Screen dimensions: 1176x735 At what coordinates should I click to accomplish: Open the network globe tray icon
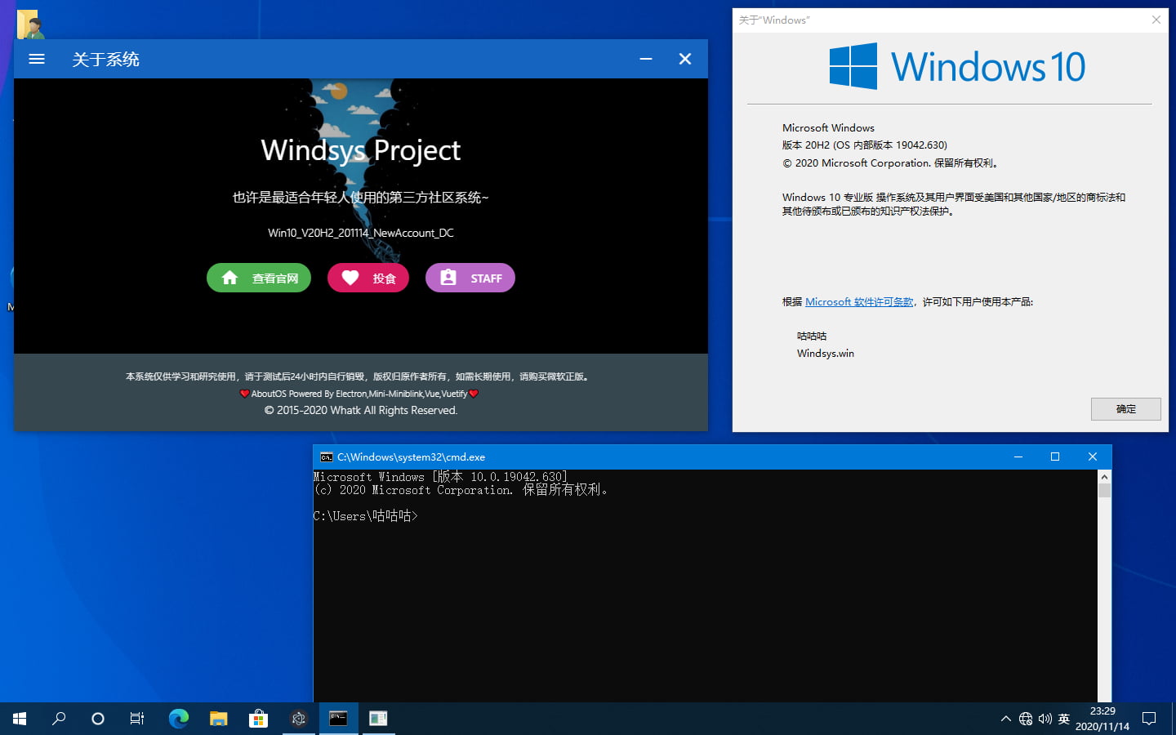click(1026, 719)
